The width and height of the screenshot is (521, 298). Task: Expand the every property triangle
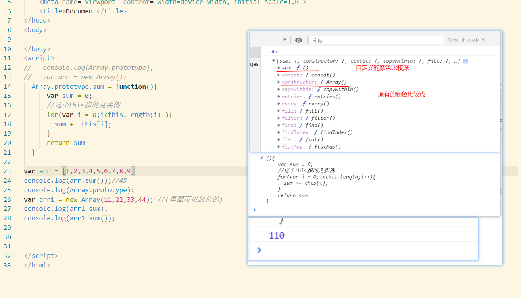point(279,103)
